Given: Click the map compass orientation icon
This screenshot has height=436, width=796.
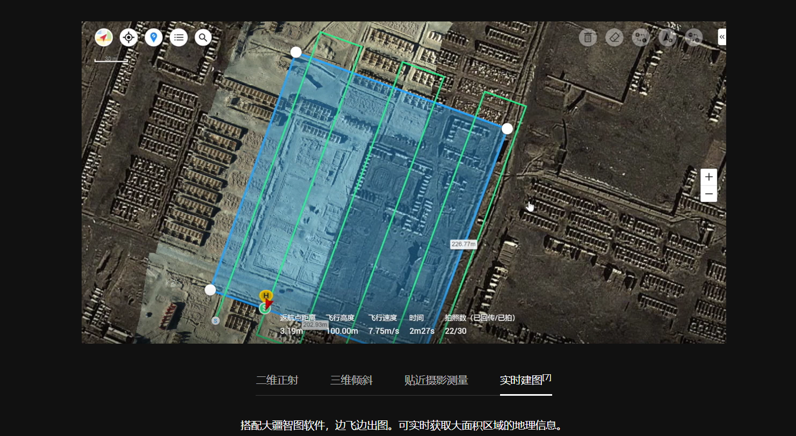Looking at the screenshot, I should (104, 38).
